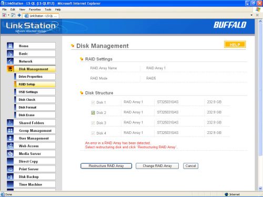
Task: Click the Time Machine sidebar icon
Action: pos(10,184)
